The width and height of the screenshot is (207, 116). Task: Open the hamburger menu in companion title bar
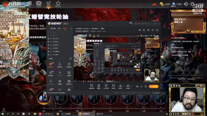(149, 24)
